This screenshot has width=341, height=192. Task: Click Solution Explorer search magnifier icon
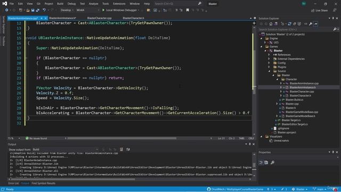click(x=335, y=29)
